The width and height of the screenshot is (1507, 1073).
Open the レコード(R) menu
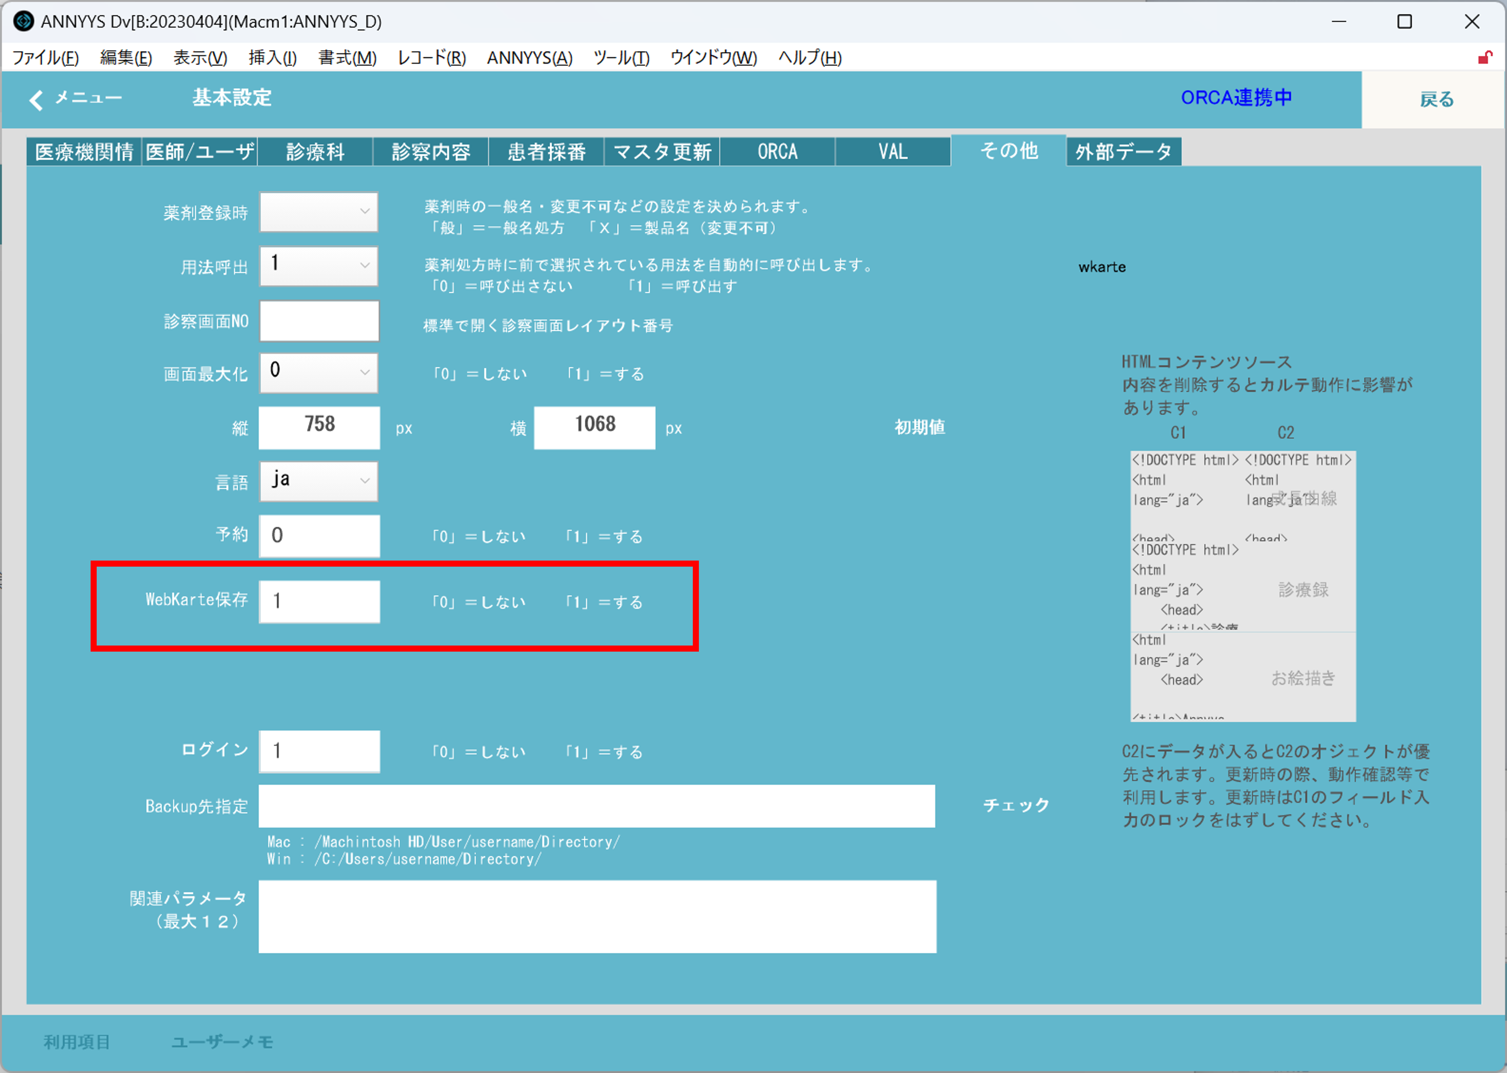click(431, 58)
